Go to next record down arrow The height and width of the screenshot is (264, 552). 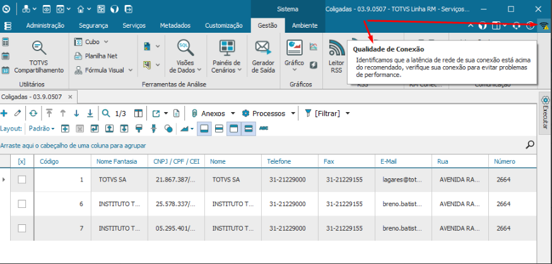pyautogui.click(x=76, y=113)
